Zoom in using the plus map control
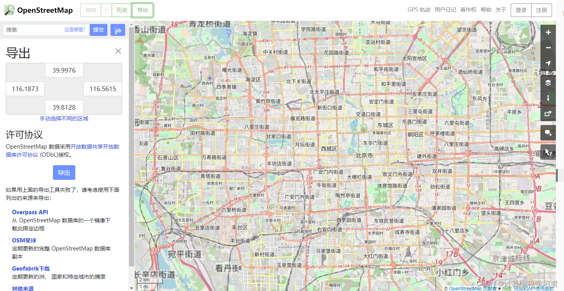 click(x=548, y=32)
